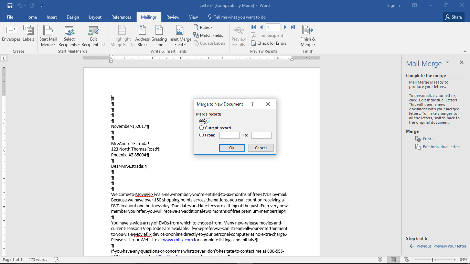Insert a Greeting Line
Image resolution: width=470 pixels, height=264 pixels.
click(x=159, y=36)
